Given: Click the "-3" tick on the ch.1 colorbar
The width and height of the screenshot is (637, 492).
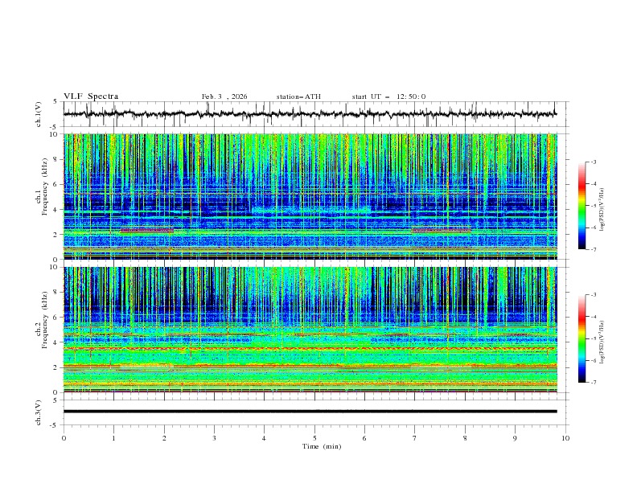Looking at the screenshot, I should (x=594, y=162).
